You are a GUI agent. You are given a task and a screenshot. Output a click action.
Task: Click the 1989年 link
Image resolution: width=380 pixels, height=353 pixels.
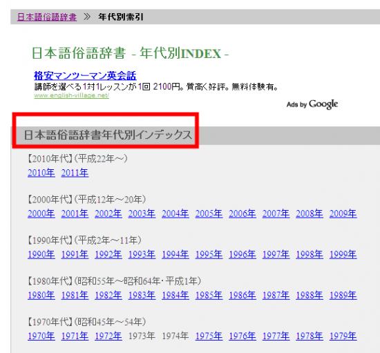coord(343,295)
